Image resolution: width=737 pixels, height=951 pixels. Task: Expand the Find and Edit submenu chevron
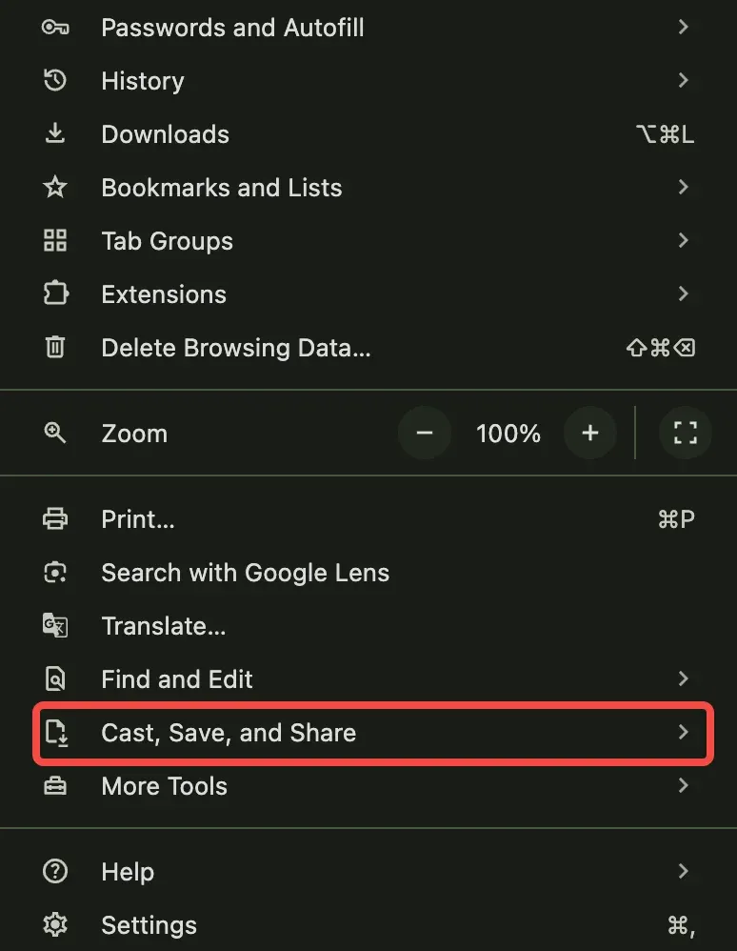coord(683,678)
